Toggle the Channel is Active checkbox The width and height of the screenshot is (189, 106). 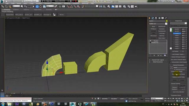pyautogui.click(x=174, y=69)
